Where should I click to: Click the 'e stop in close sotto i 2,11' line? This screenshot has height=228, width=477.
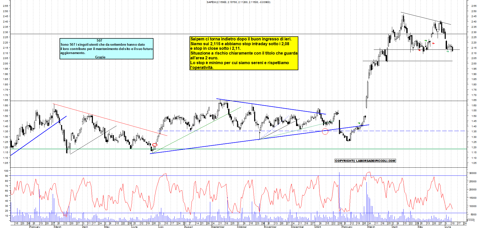click(216, 48)
